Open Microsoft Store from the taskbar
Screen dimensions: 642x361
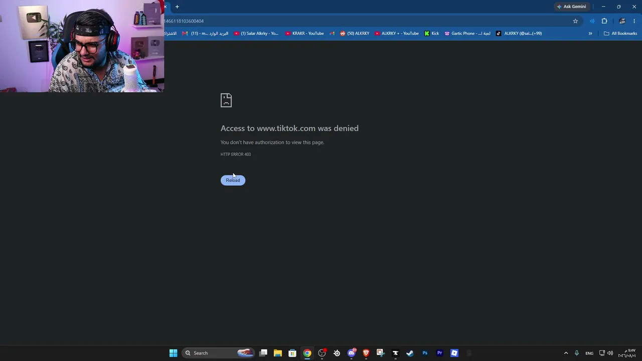pos(292,353)
